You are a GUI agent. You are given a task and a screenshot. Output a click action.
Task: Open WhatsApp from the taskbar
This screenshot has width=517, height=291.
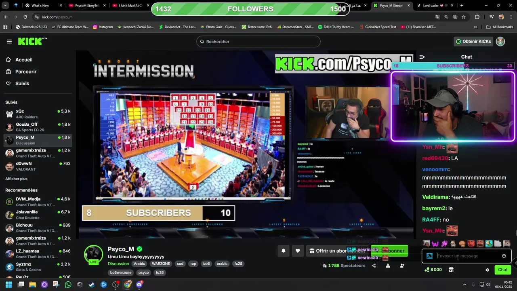(x=68, y=285)
